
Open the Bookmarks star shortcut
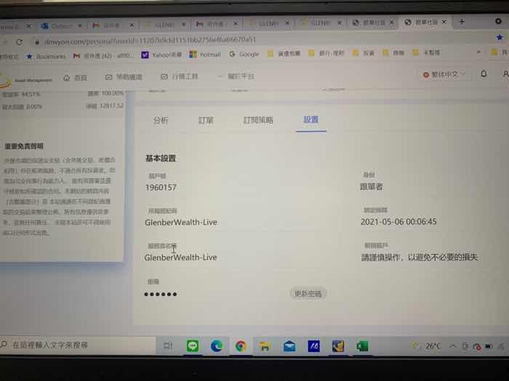[46, 56]
